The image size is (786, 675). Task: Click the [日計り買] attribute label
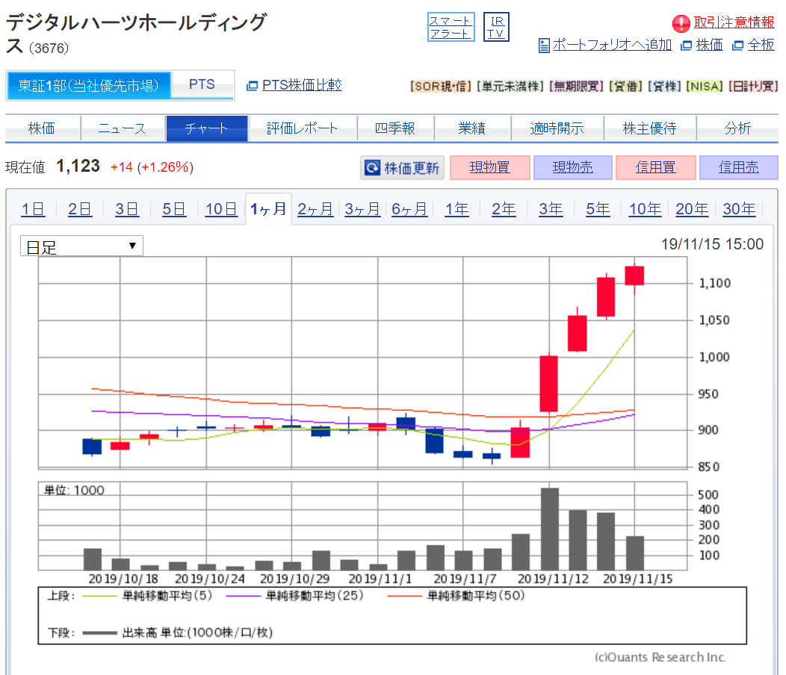pyautogui.click(x=753, y=86)
